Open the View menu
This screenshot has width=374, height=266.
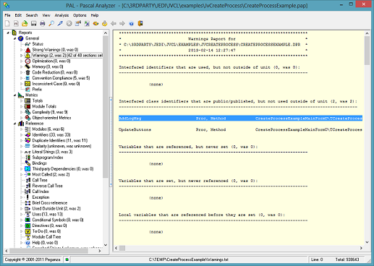(x=46, y=15)
